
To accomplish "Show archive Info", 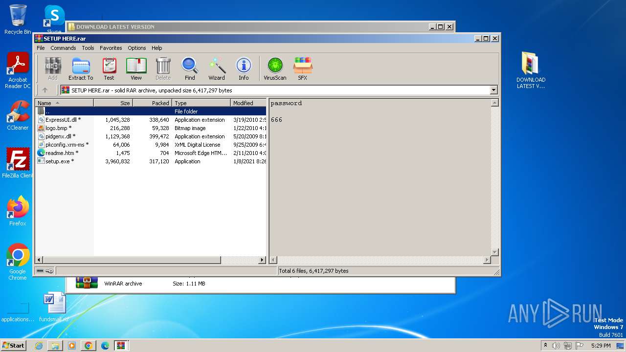I will point(244,68).
